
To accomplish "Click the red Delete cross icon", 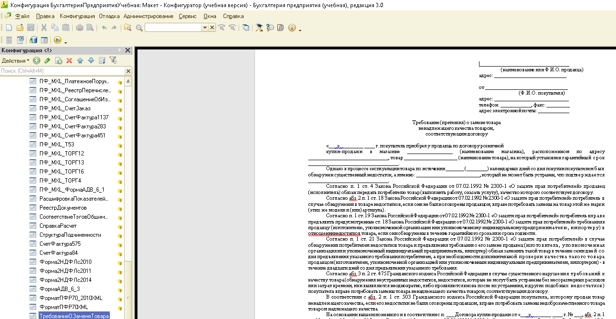I will click(69, 60).
